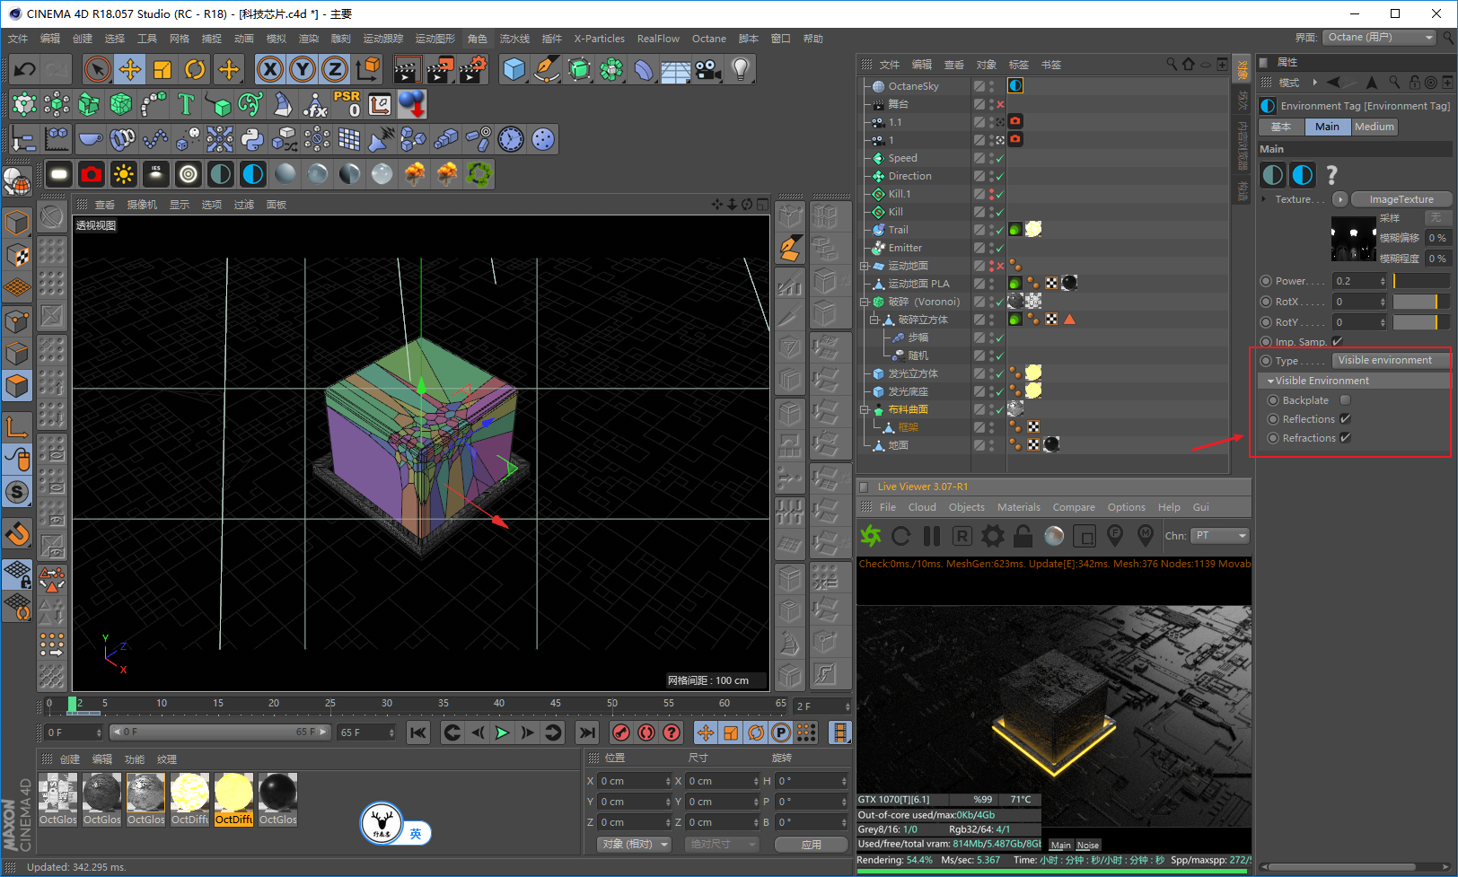
Task: Click the Noise button in Live Viewer
Action: (x=1088, y=846)
